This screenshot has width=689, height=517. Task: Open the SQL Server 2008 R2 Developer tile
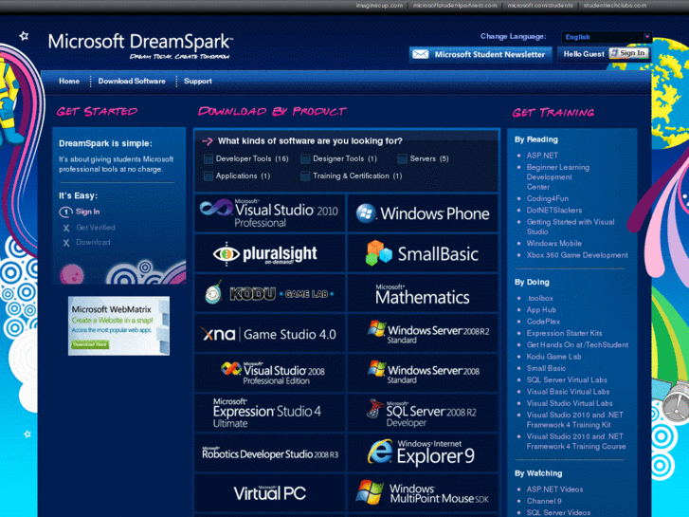pyautogui.click(x=423, y=413)
